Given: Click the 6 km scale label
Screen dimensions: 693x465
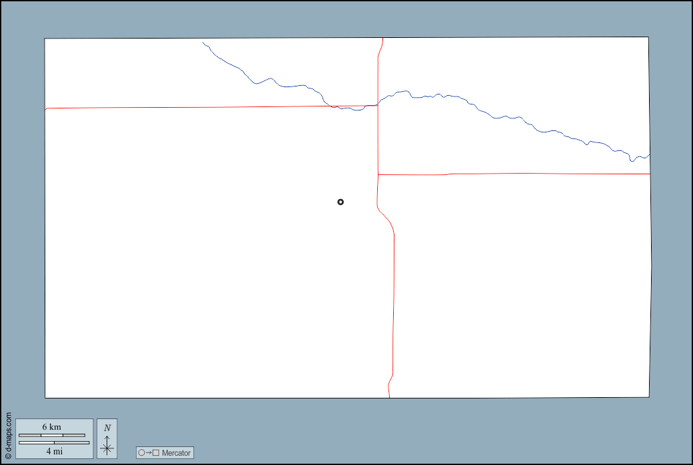Looking at the screenshot, I should point(52,427).
